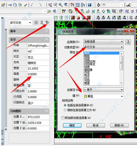Select 颜色 in the 特性 list
This screenshot has width=137, height=146.
(x=102, y=53)
